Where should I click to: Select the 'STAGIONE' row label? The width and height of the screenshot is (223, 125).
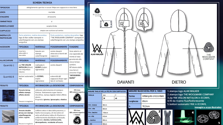[x=4, y=17]
